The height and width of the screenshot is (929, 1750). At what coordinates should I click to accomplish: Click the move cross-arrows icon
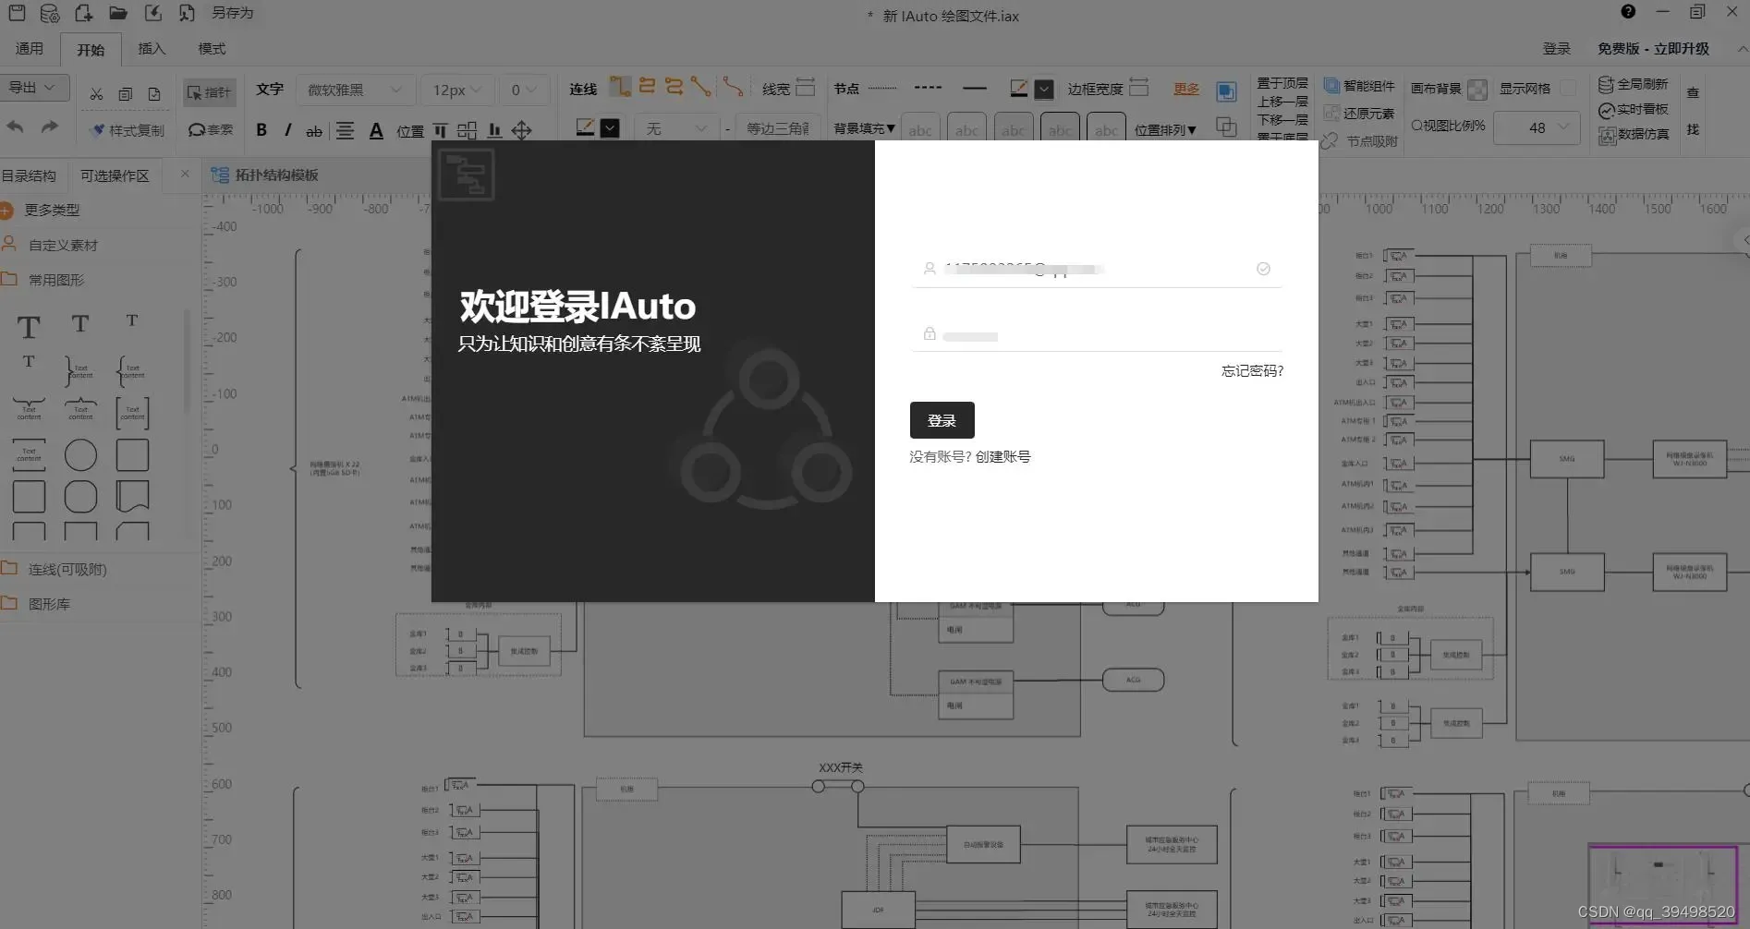point(522,130)
